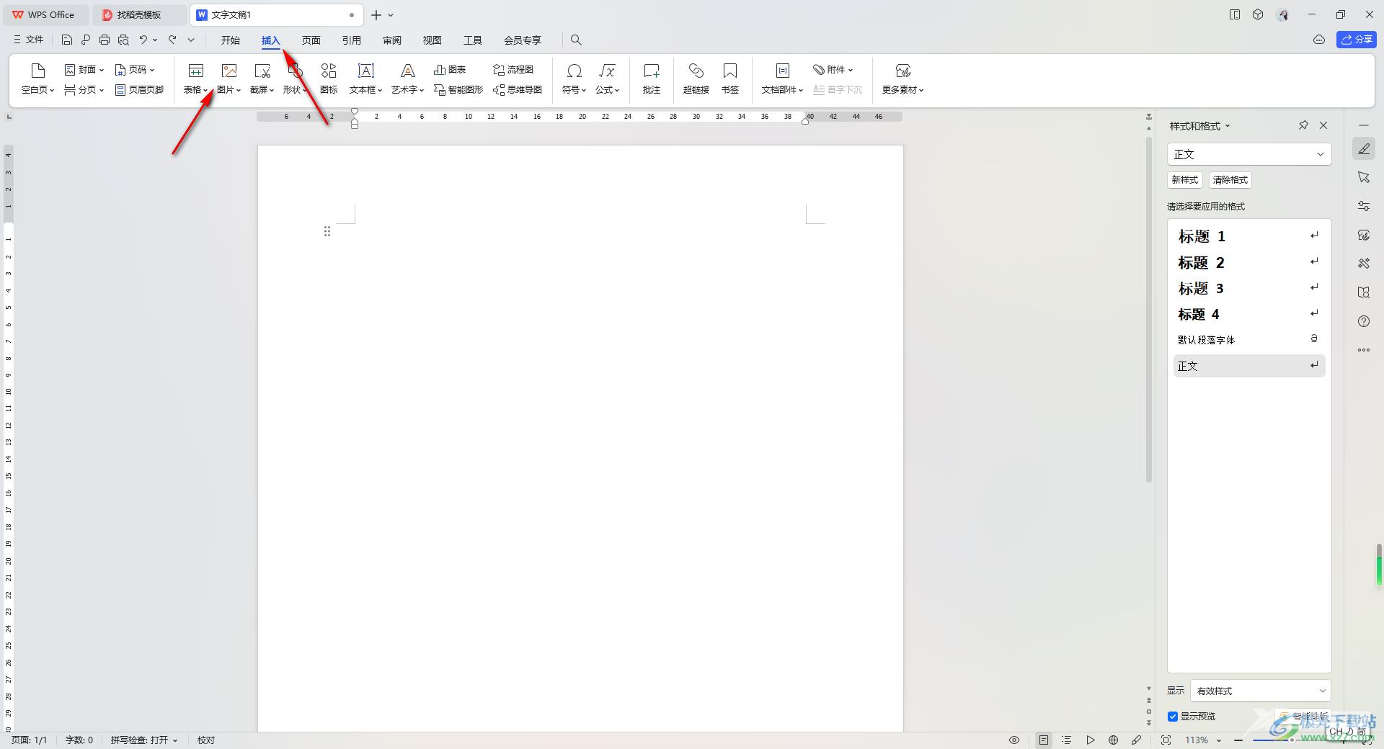Open the 表格 table insert tool
This screenshot has height=749, width=1384.
pyautogui.click(x=195, y=79)
